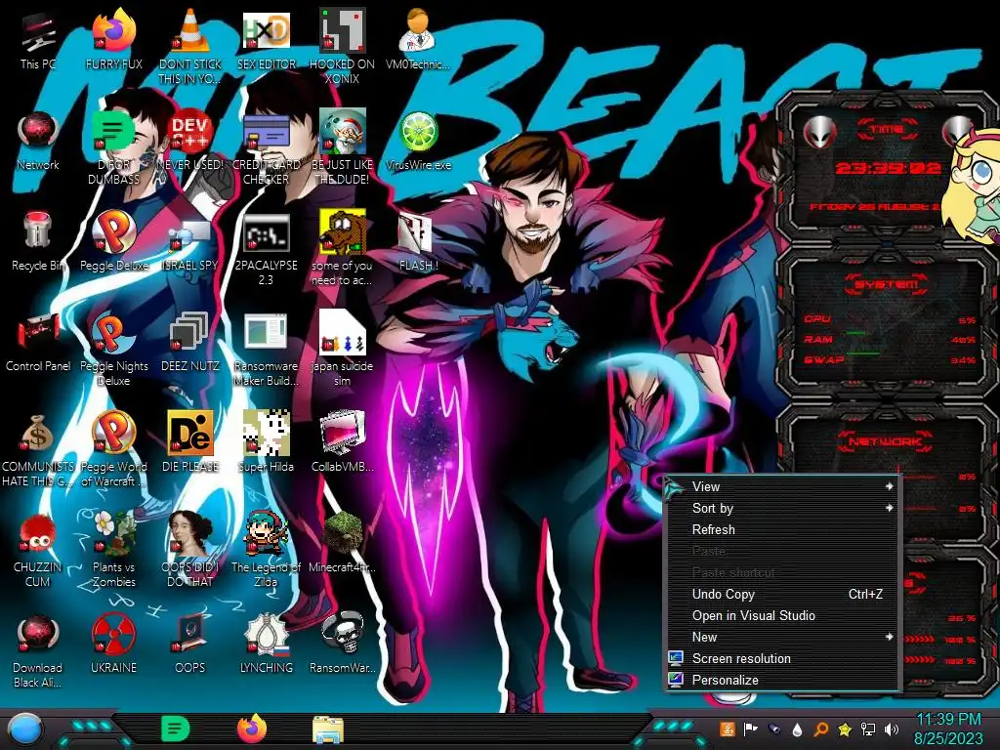Select the Peggle Deluxe icon
1000x750 pixels.
click(114, 241)
